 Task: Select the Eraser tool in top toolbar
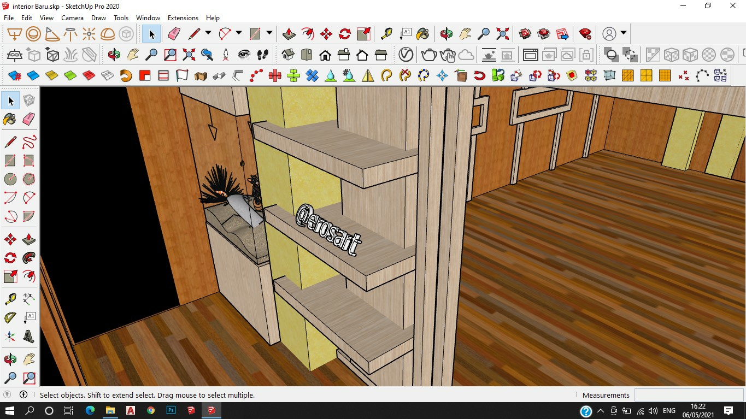click(174, 34)
